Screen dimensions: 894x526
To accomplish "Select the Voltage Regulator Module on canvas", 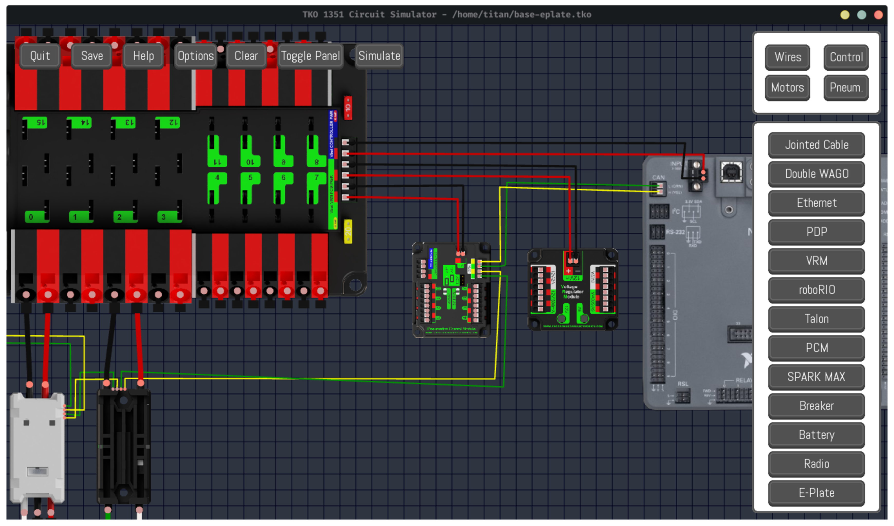I will [x=573, y=290].
